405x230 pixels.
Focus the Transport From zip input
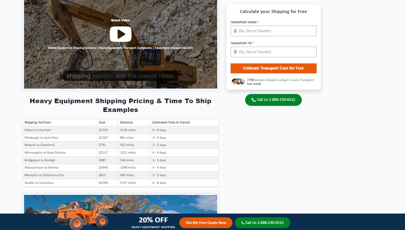click(273, 31)
